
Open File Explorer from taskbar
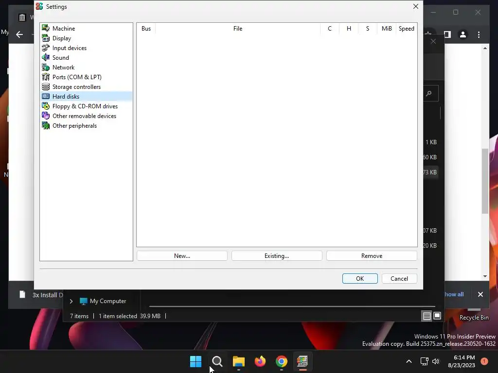coord(238,361)
